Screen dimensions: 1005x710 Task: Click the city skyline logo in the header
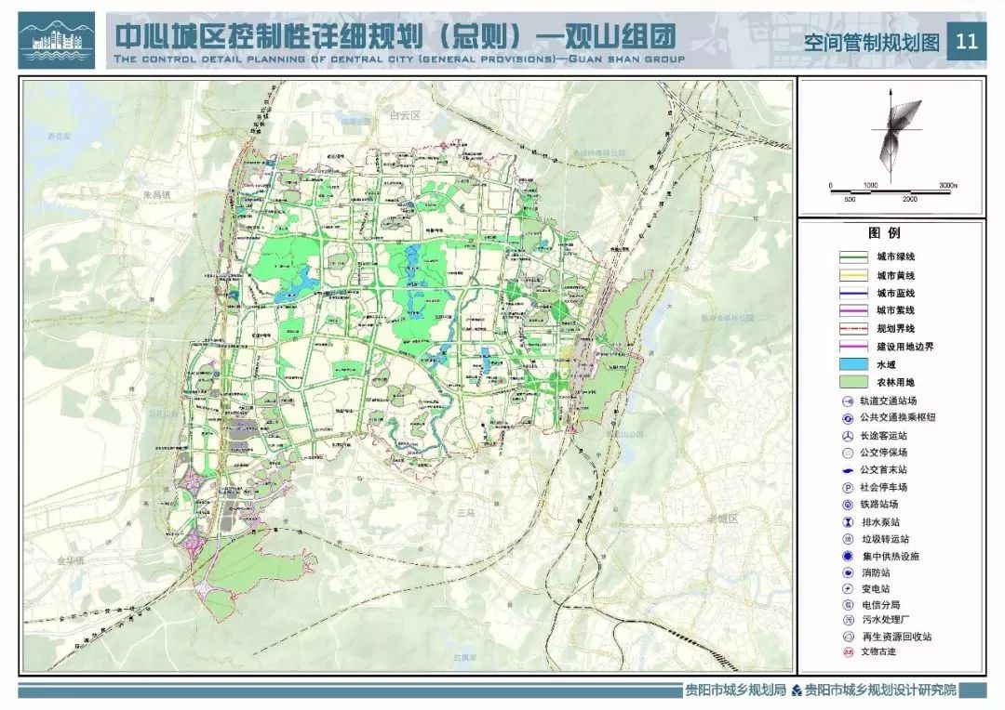(57, 40)
